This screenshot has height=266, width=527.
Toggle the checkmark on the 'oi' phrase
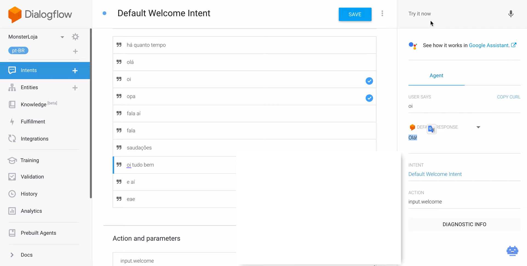369,81
